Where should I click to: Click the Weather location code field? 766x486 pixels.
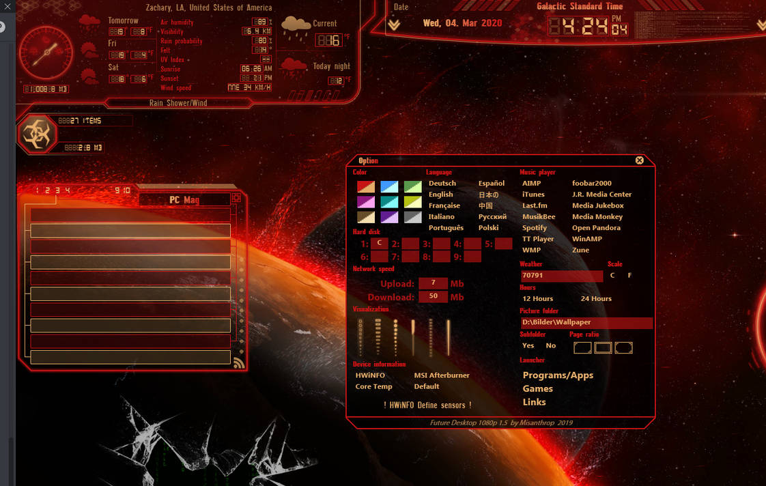click(560, 276)
